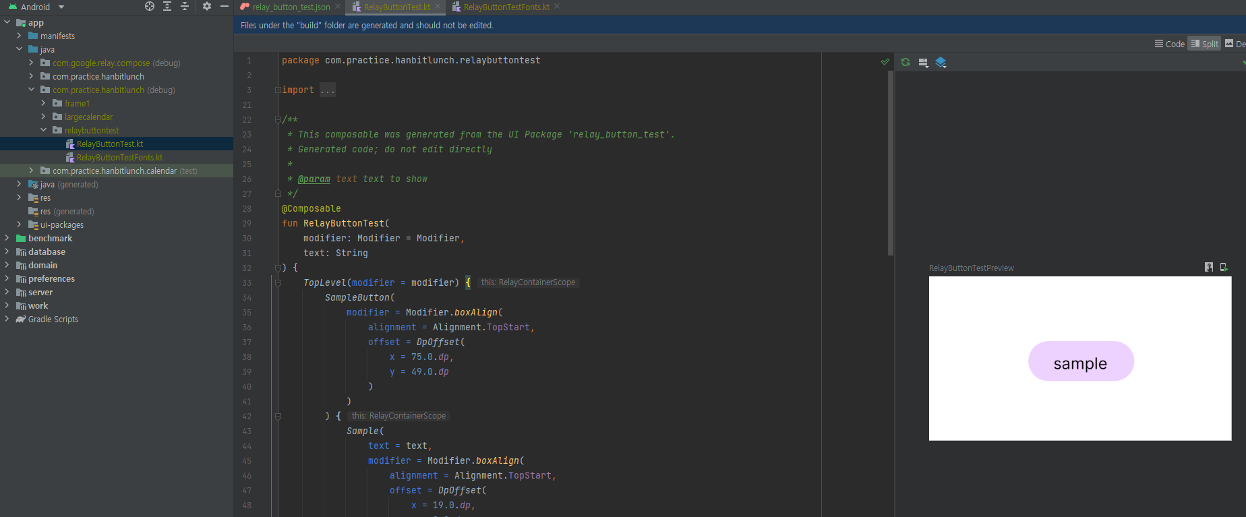Click the Collapse All icon in the project panel
Screen dimensions: 1246x517
pyautogui.click(x=185, y=6)
